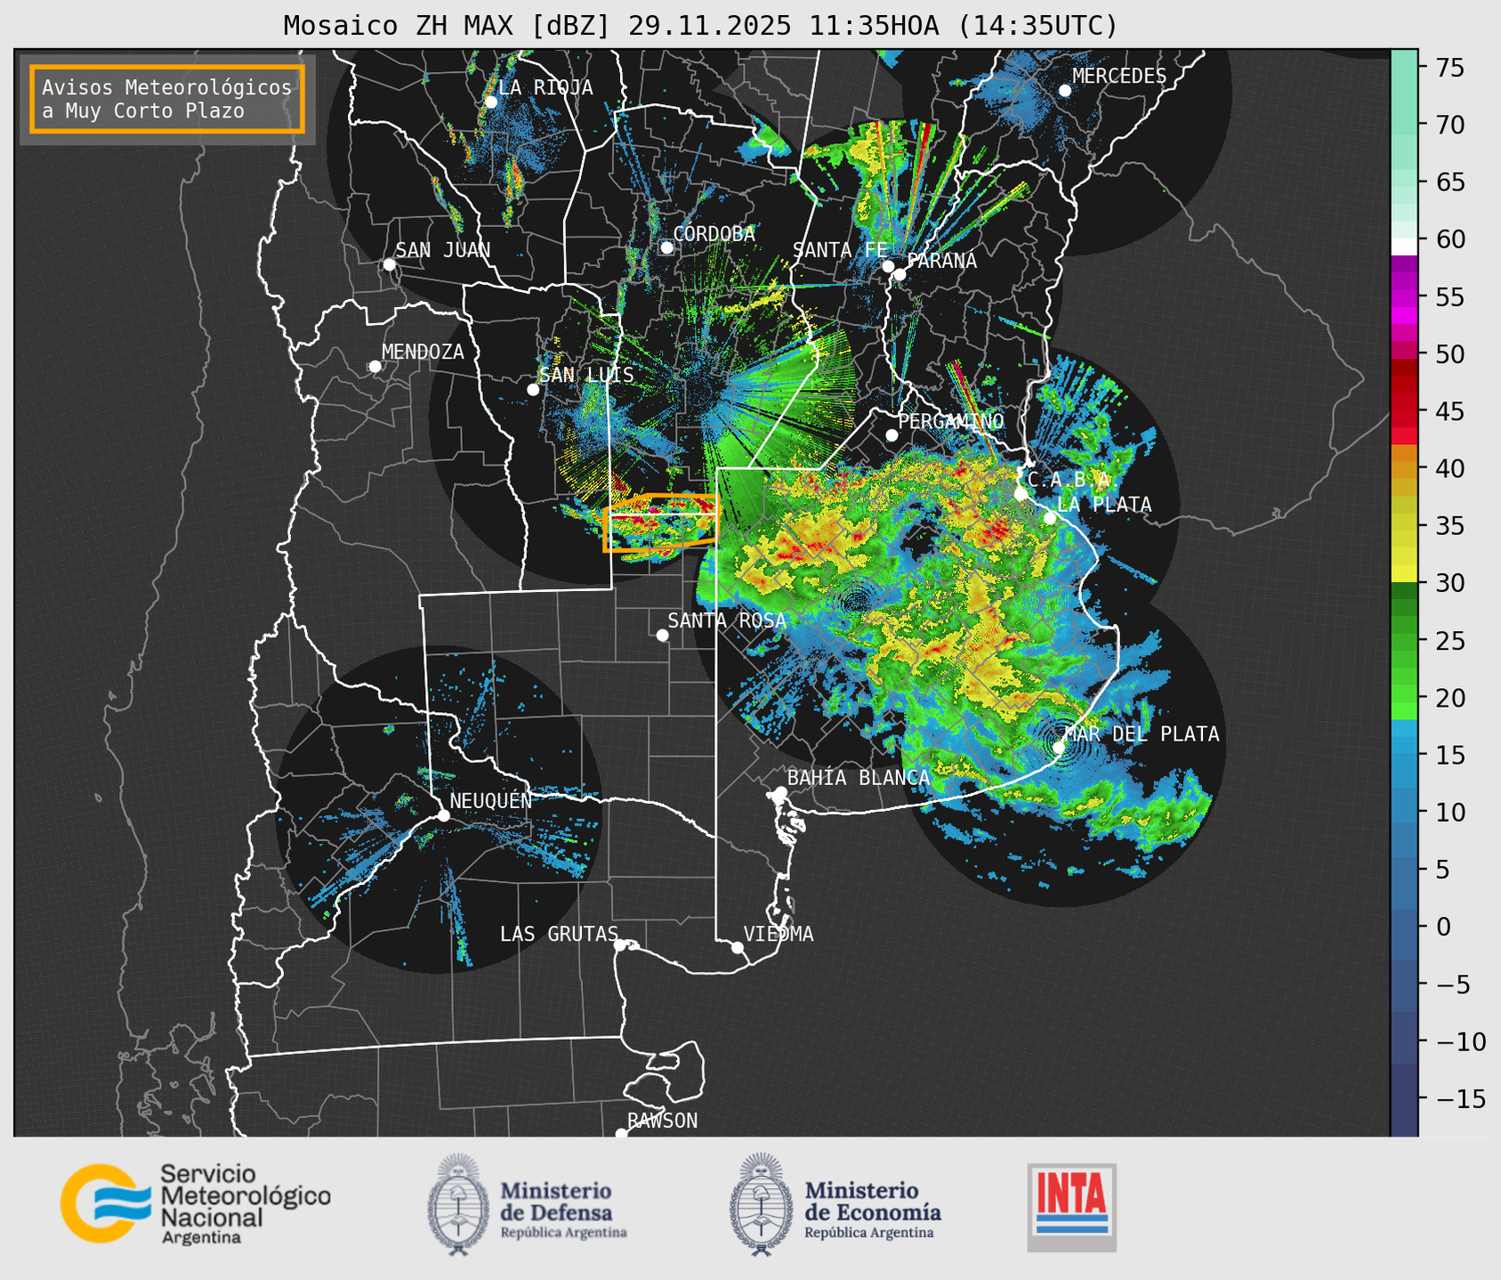Click the MAR DEL PLATA city marker

tap(1059, 747)
